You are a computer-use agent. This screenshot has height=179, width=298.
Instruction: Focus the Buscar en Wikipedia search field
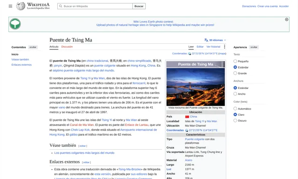pyautogui.click(x=95, y=6)
